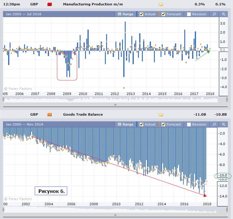The height and width of the screenshot is (219, 233).
Task: Enable Revision checkbox on Goods Trade Balance chart
Action: (x=189, y=124)
